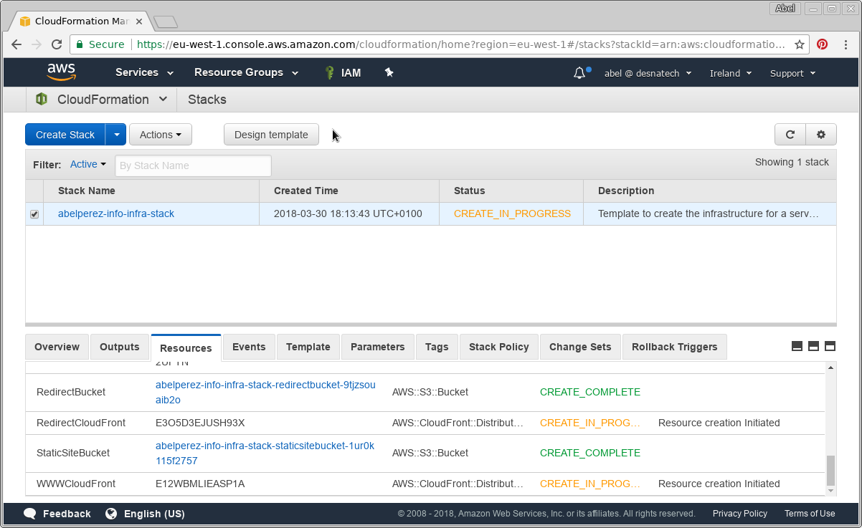Open the Create Stack split-button arrow
This screenshot has height=528, width=862.
point(116,135)
